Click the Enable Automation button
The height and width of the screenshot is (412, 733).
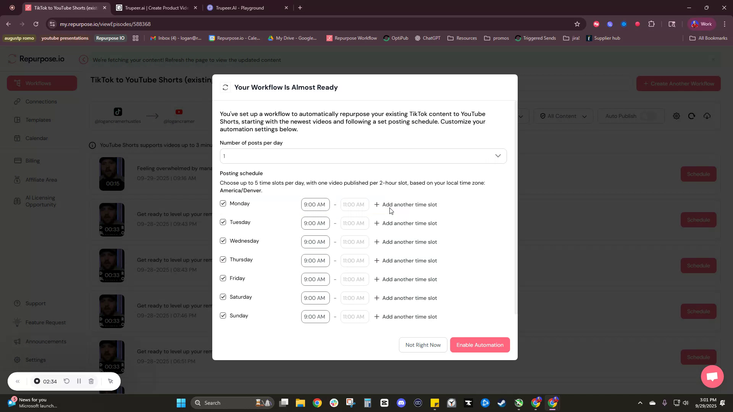tap(480, 344)
